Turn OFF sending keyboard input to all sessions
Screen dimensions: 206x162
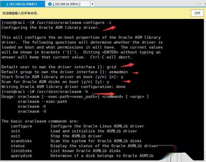point(197,13)
